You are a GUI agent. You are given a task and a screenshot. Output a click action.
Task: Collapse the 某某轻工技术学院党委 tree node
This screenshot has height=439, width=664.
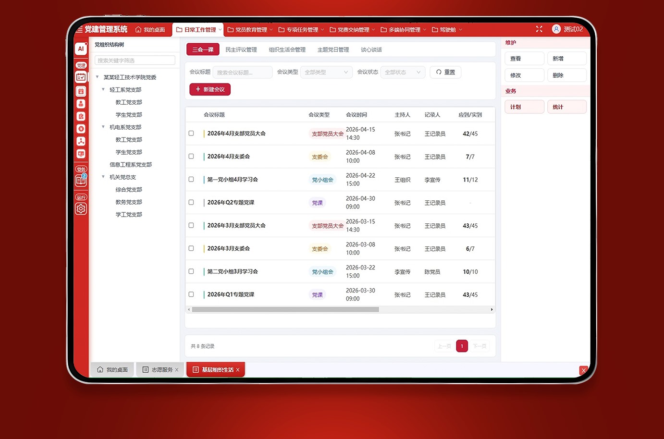point(97,77)
